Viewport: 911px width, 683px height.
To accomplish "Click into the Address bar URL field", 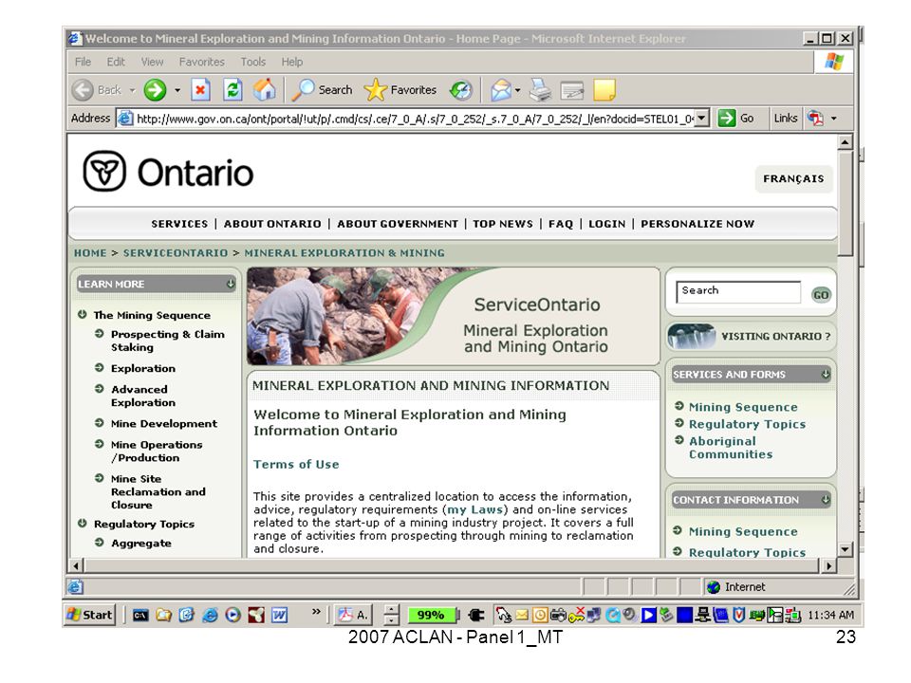I will tap(415, 119).
